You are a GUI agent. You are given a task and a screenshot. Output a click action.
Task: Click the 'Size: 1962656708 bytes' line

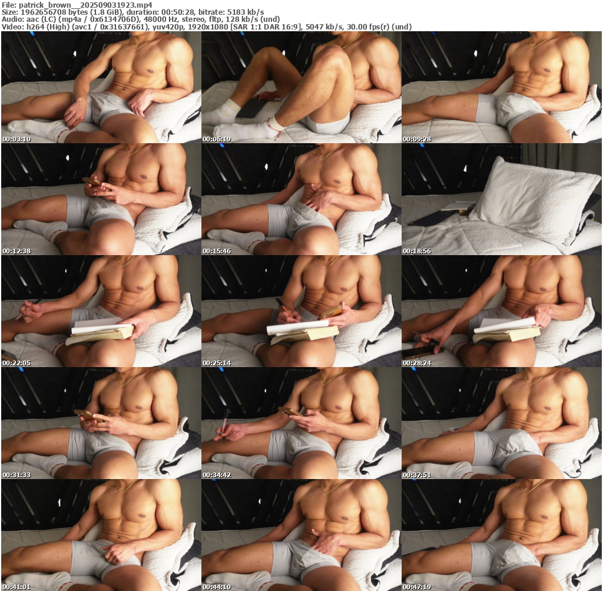[132, 12]
